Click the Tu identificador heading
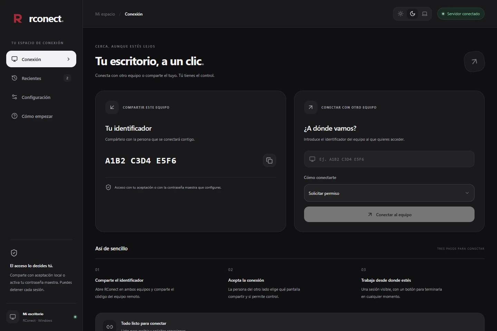Viewport: 497px width, 331px height. (128, 128)
